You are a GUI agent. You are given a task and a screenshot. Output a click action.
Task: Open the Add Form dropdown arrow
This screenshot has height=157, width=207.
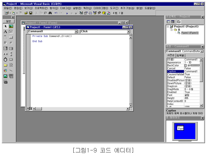click(17, 13)
